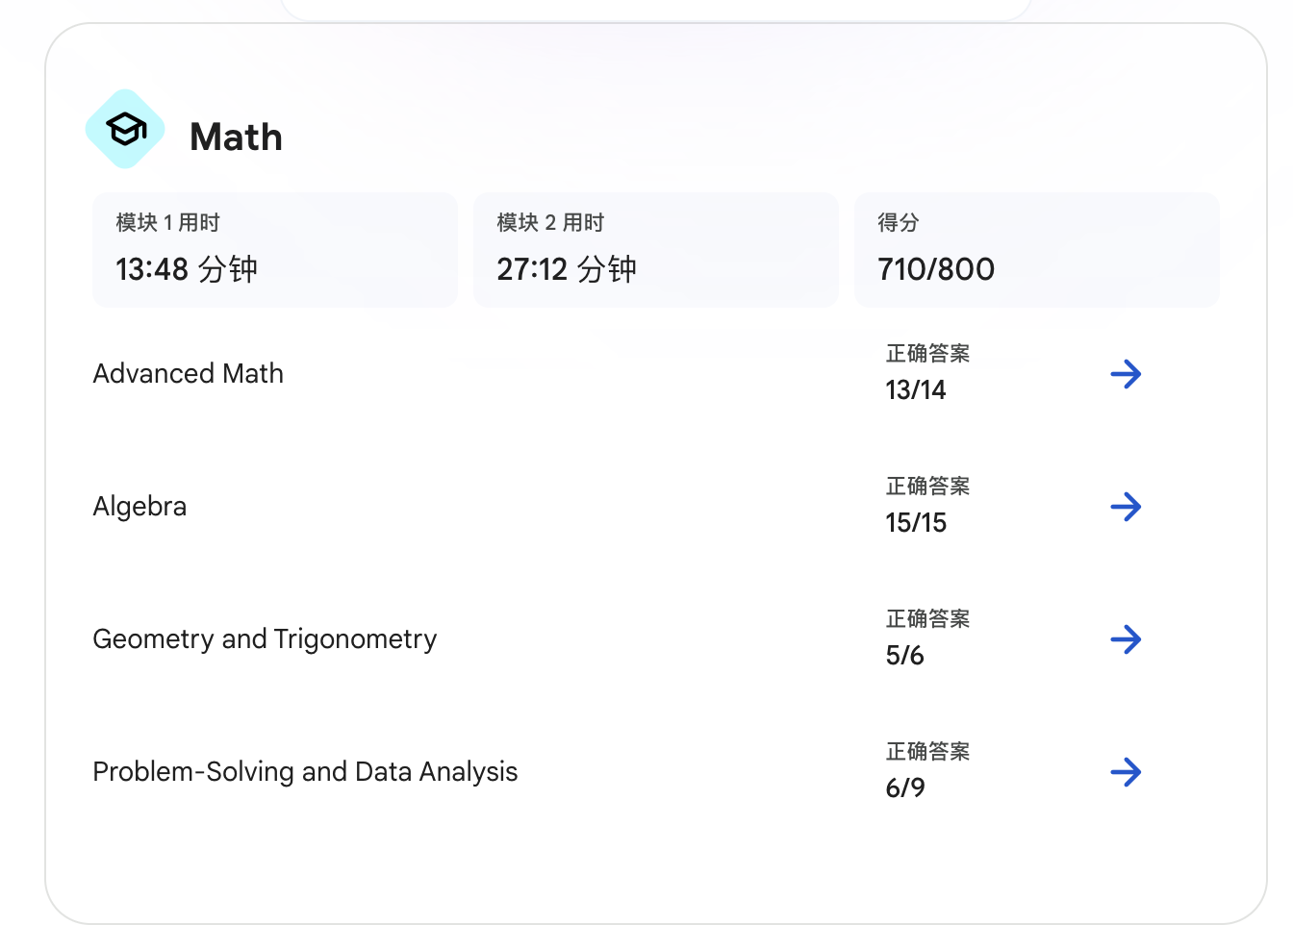Click the 5/6 Geometry score
Viewport: 1293px width, 950px height.
coord(905,656)
